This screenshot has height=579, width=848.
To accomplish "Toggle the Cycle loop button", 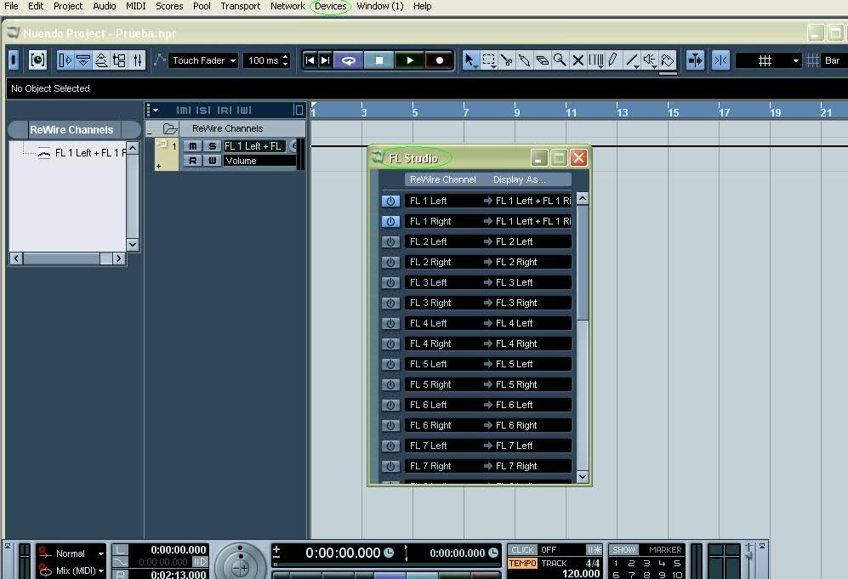I will (x=349, y=60).
